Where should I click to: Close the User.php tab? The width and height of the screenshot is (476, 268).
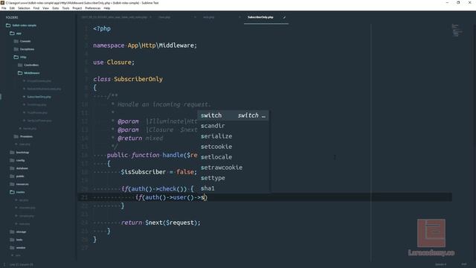pyautogui.click(x=195, y=17)
